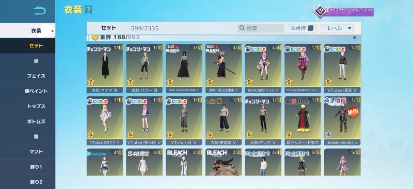Viewport: 413px width, 189px height.
Task: Tap the Perfect Collector rank emblem
Action: pos(320,12)
